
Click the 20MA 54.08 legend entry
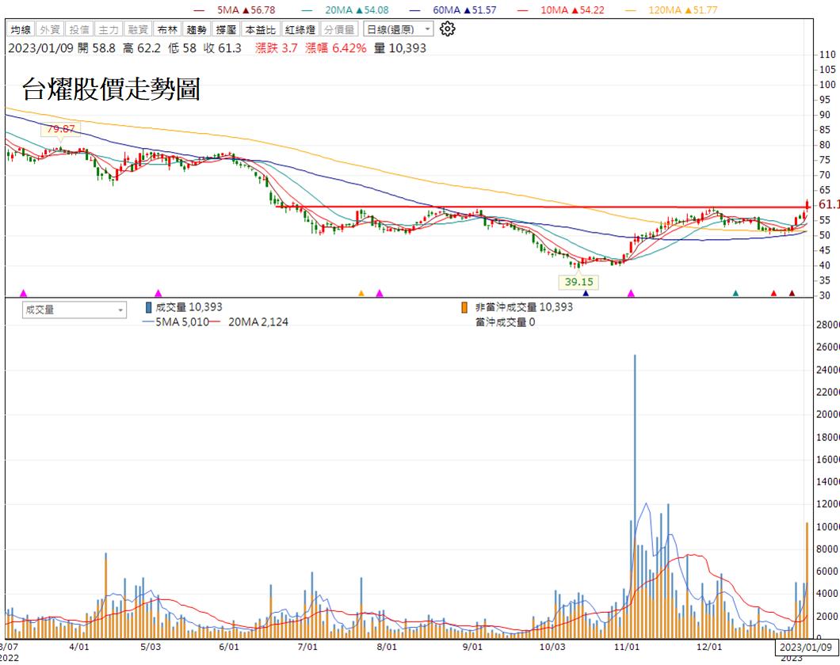346,9
